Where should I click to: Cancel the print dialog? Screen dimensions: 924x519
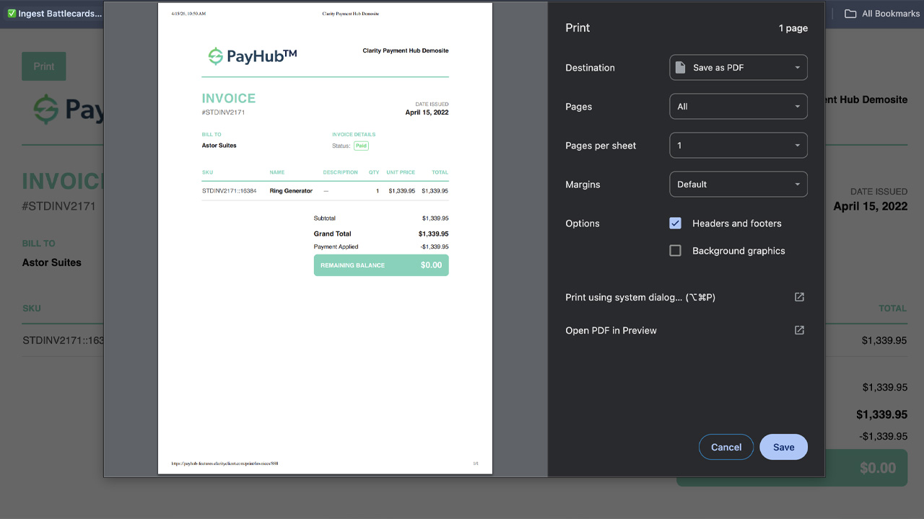[x=725, y=447]
